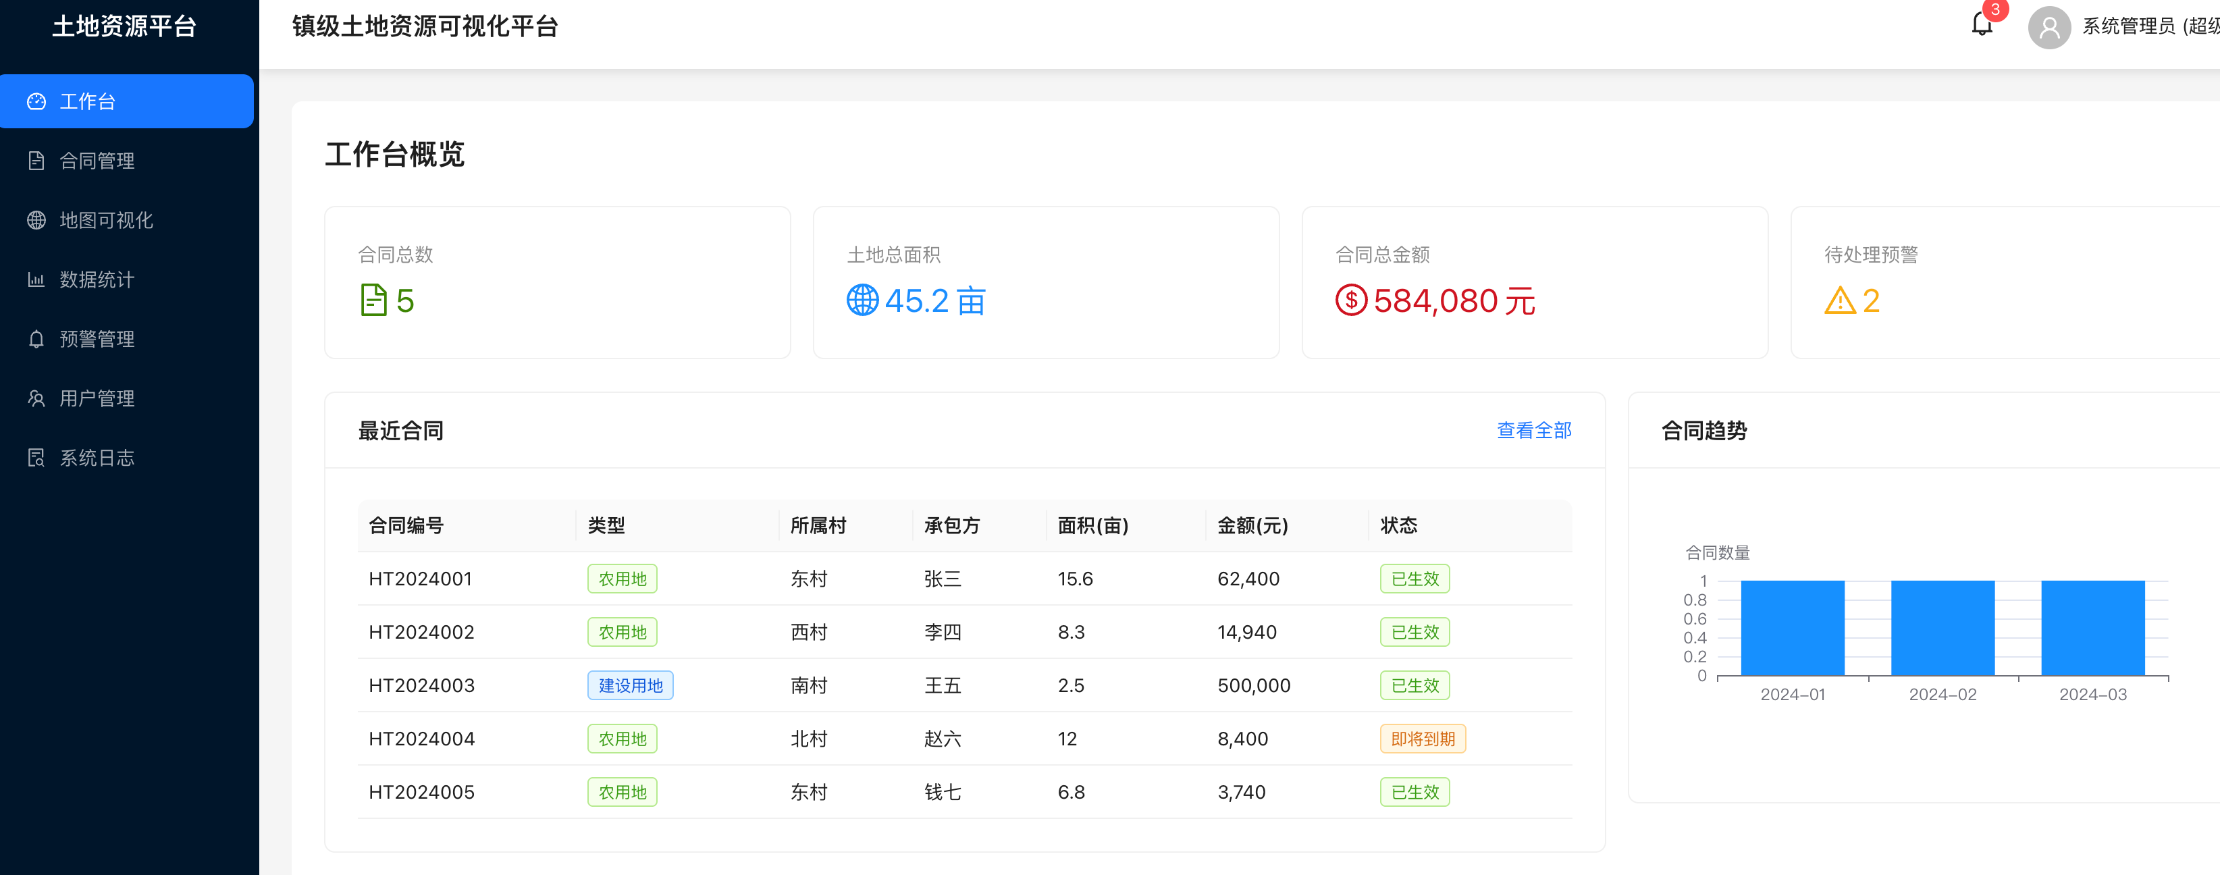Select the 工作台 menu item
The width and height of the screenshot is (2220, 875).
pyautogui.click(x=88, y=102)
